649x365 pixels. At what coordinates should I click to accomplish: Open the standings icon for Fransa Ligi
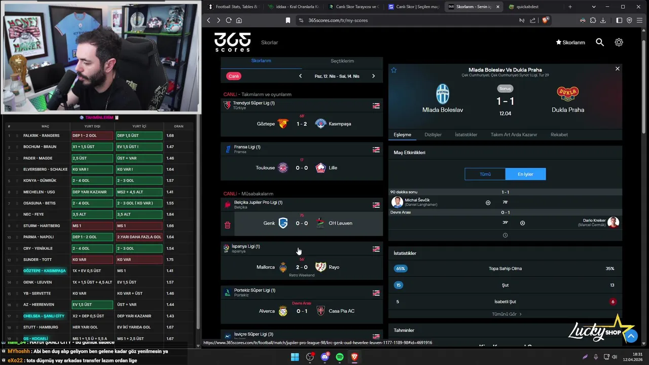(x=376, y=150)
